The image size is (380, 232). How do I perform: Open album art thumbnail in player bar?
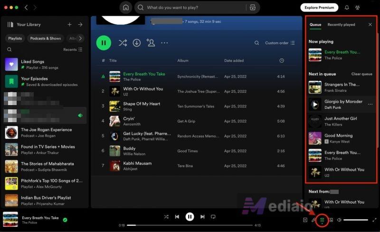[10, 219]
